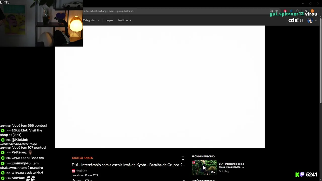Expand the Notícias dropdown
322x181 pixels.
125,20
